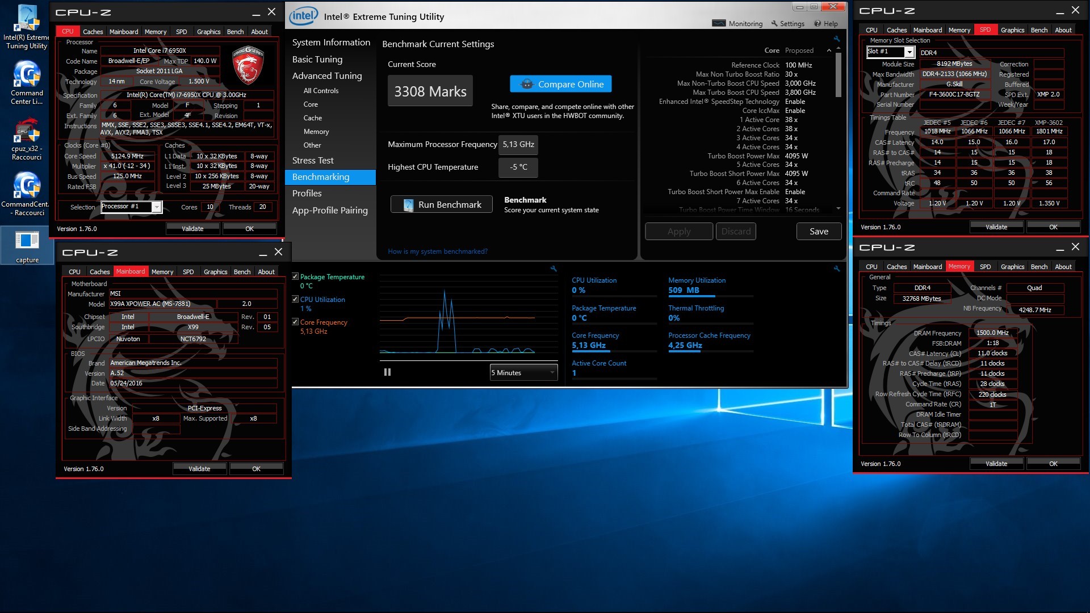The width and height of the screenshot is (1090, 613).
Task: Open cpuz_x32 shortcut on desktop
Action: (27, 139)
